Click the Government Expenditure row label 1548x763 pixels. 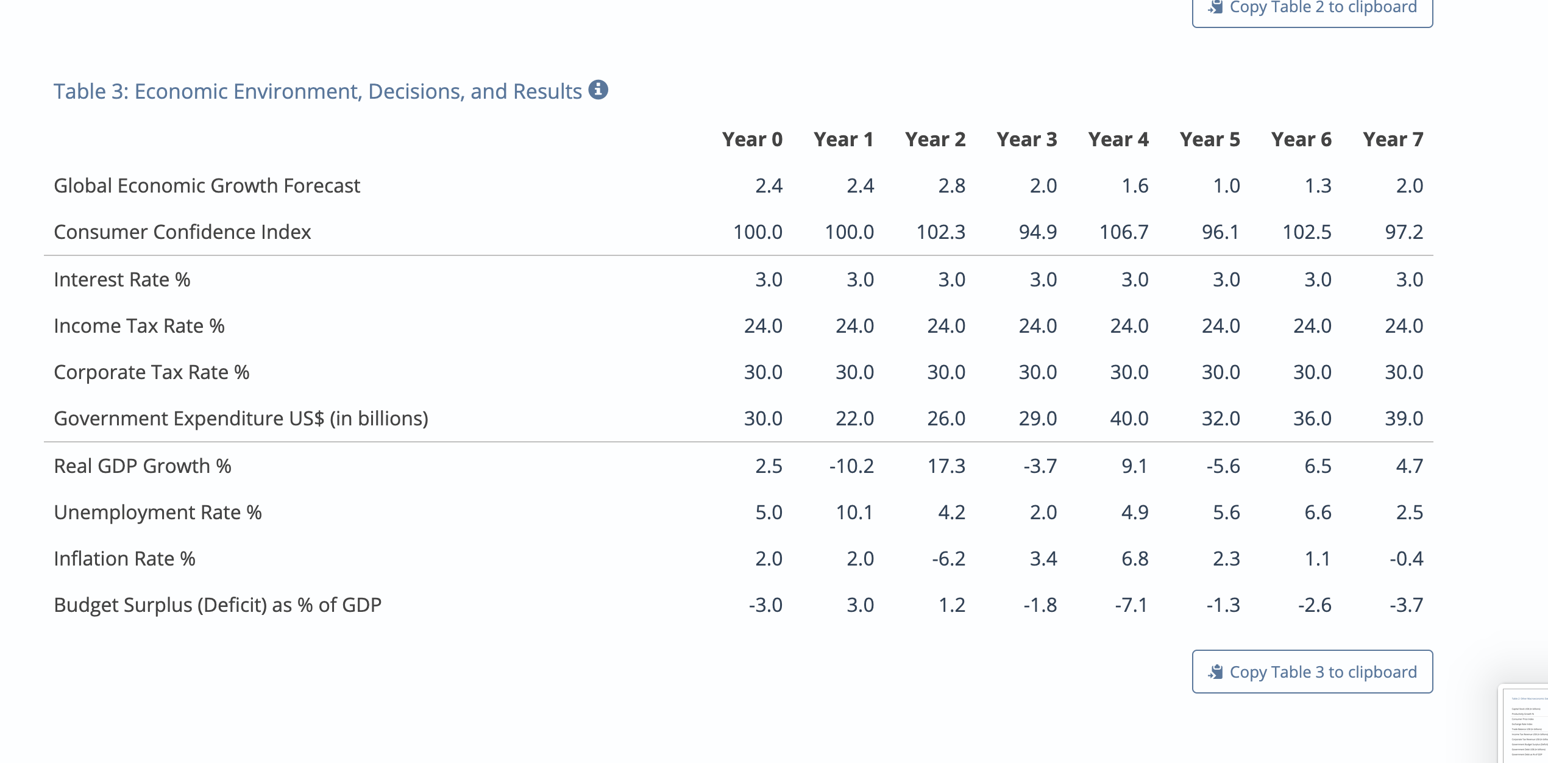(x=240, y=419)
